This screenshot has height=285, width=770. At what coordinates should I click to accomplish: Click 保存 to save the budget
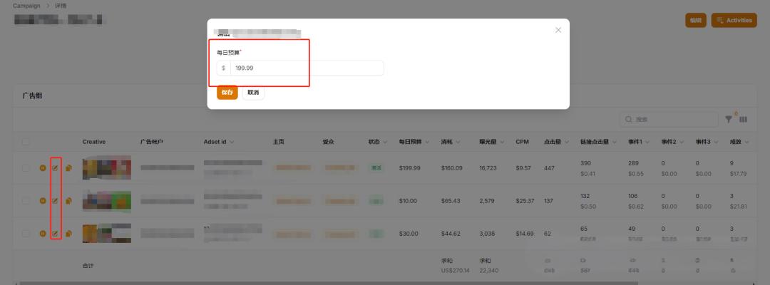tap(227, 92)
